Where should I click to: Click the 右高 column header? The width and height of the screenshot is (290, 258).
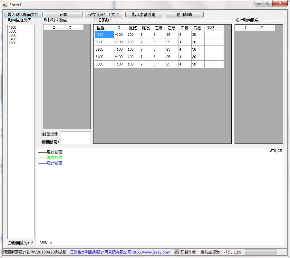[x=198, y=28]
